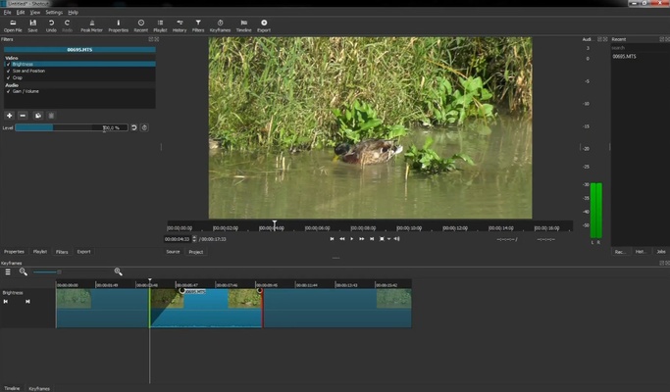670x392 pixels.
Task: Click the Open File toolbar icon
Action: 13,25
